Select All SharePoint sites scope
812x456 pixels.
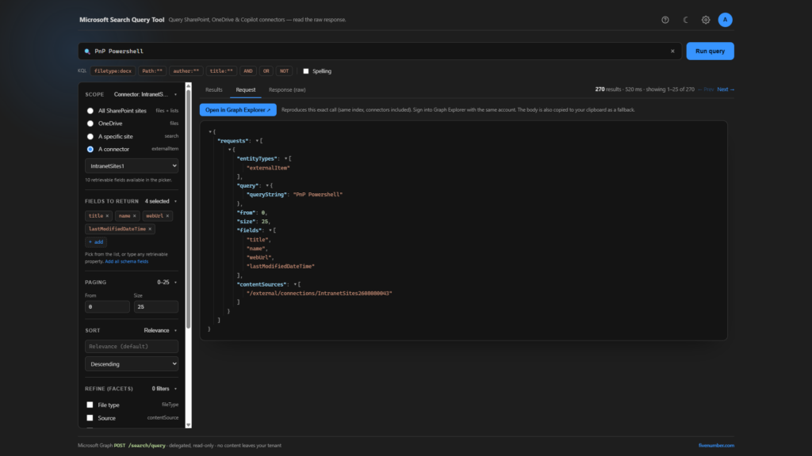(x=90, y=111)
